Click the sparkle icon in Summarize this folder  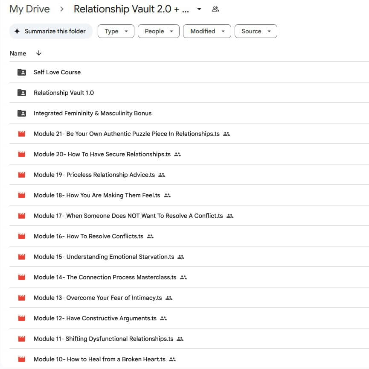click(x=17, y=31)
